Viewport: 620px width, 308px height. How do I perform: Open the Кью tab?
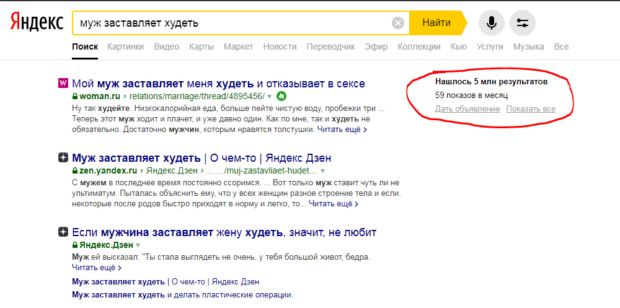click(459, 46)
